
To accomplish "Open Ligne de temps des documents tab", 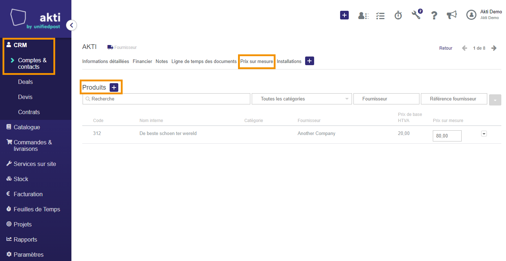I will point(204,61).
